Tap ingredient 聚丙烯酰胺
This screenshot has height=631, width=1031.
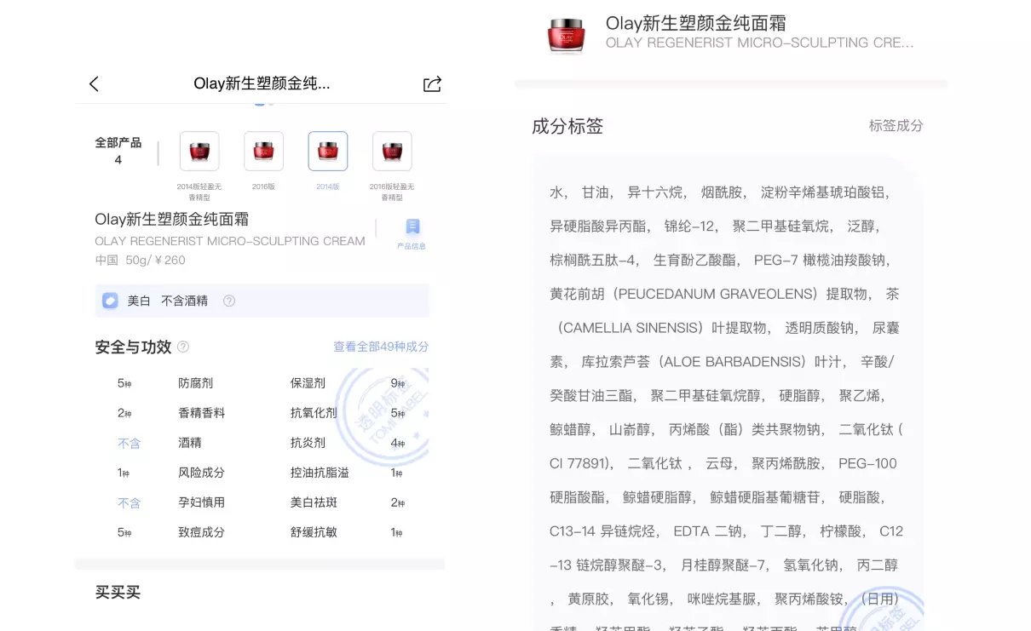[786, 463]
